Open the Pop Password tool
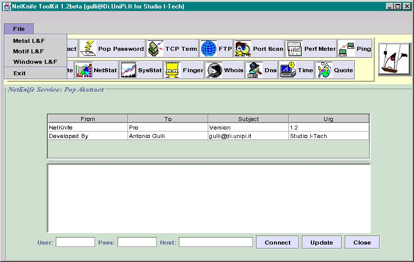Viewport: 414px width, 262px height. (x=112, y=48)
